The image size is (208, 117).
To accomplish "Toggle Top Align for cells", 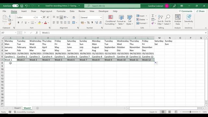I will 54,17.
